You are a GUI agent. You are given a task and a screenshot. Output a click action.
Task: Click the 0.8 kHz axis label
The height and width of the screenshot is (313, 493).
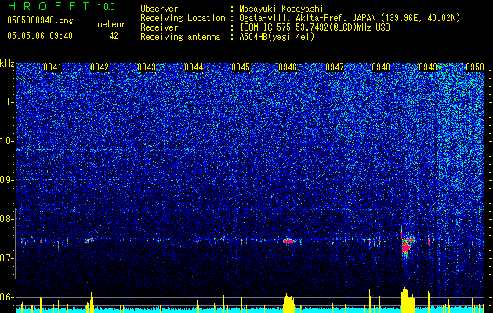pos(7,219)
